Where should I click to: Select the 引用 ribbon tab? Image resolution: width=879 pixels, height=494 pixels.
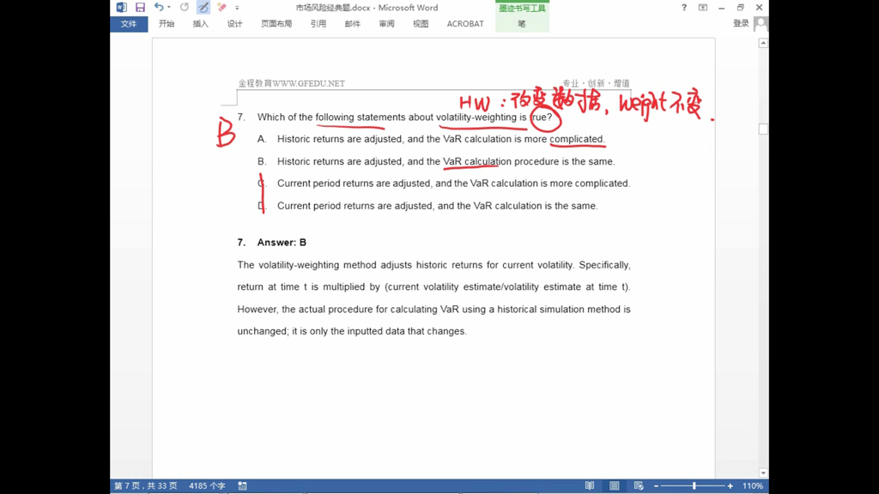click(318, 24)
